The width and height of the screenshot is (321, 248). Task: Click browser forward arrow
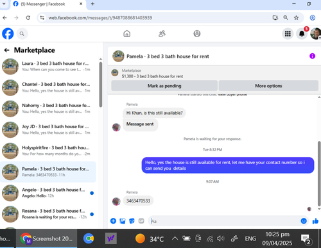(16, 18)
